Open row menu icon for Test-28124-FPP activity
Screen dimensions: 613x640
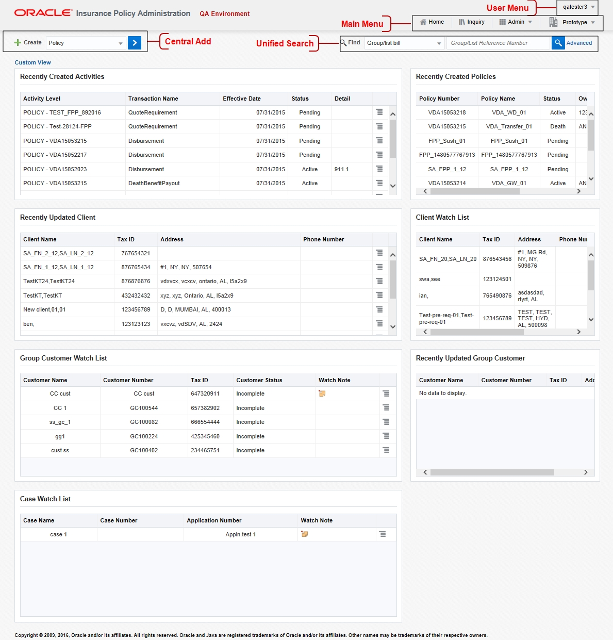pyautogui.click(x=379, y=126)
